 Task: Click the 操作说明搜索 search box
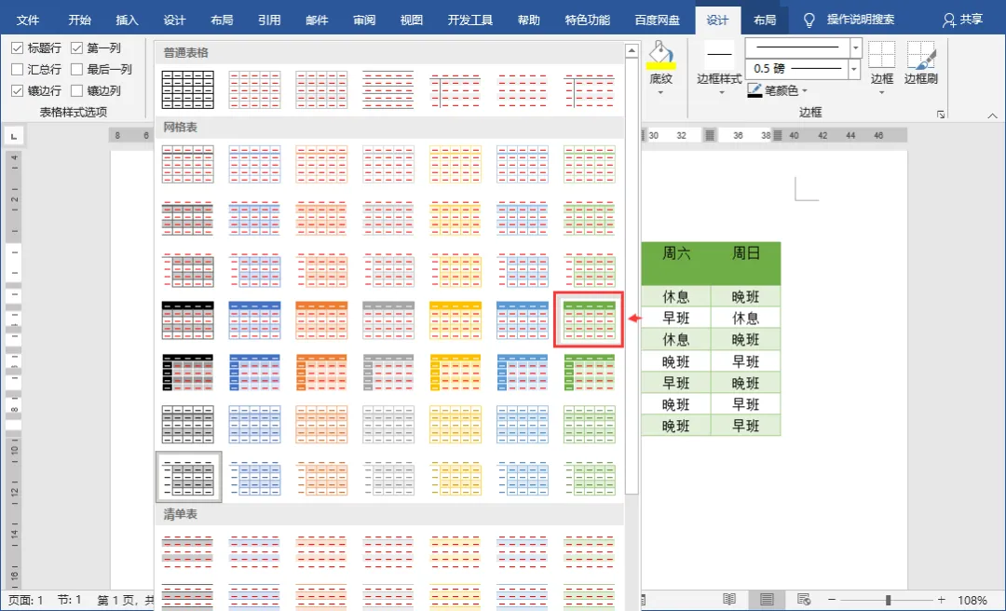[861, 20]
